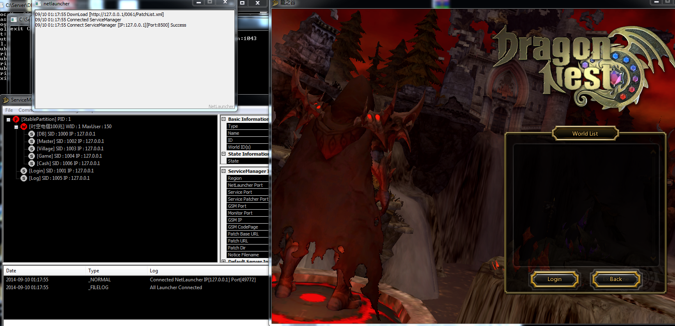The height and width of the screenshot is (326, 675).
Task: Click the S icon beside the [Game] server
Action: (x=32, y=156)
